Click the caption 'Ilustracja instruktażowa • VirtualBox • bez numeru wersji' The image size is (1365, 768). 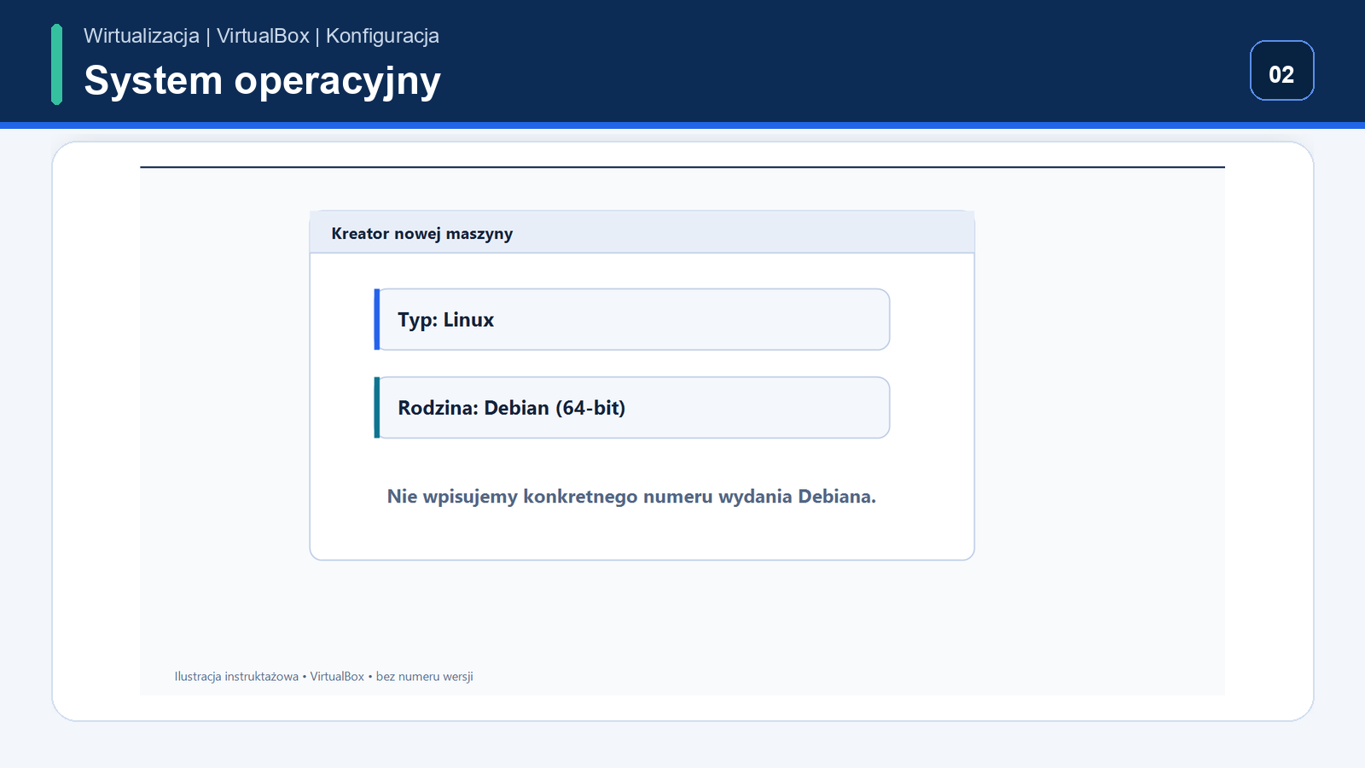click(x=323, y=677)
